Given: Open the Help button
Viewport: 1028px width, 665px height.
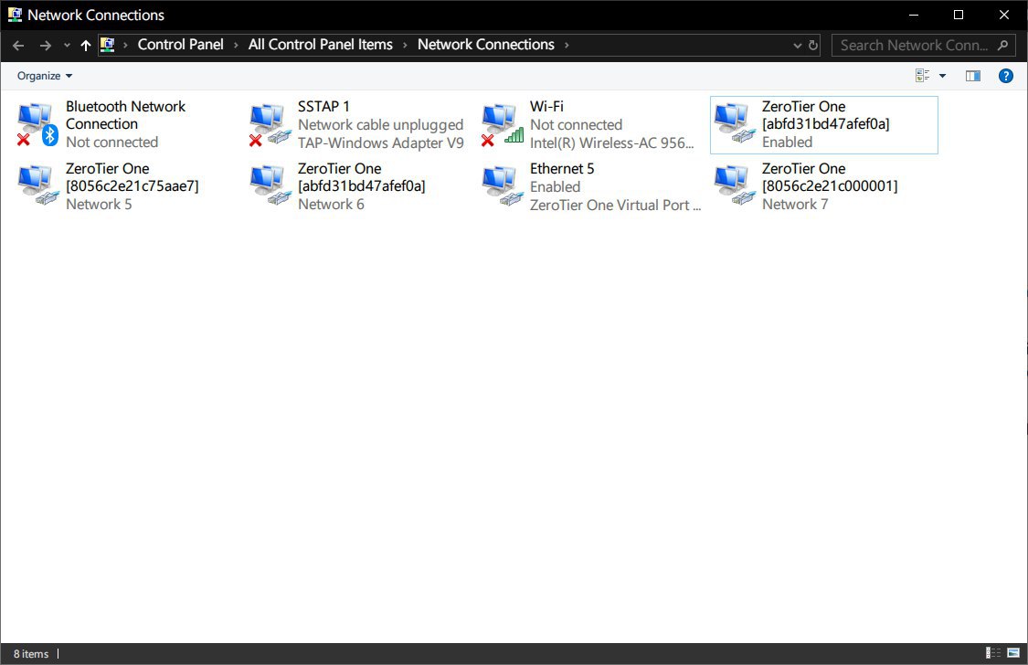Looking at the screenshot, I should [1006, 76].
